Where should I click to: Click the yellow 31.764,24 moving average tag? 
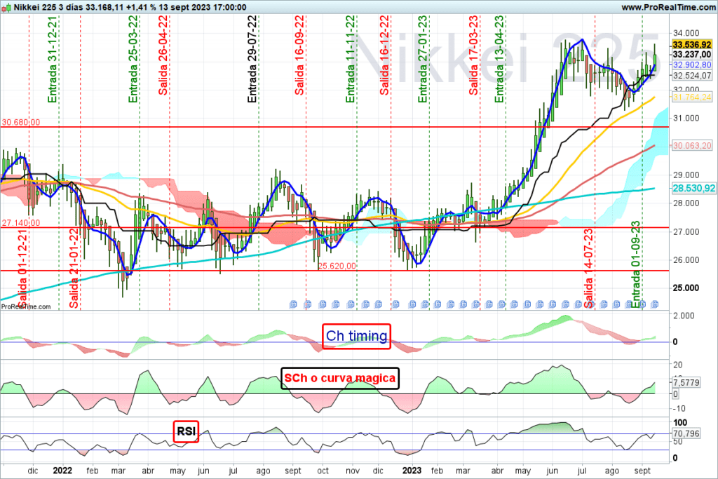[692, 97]
